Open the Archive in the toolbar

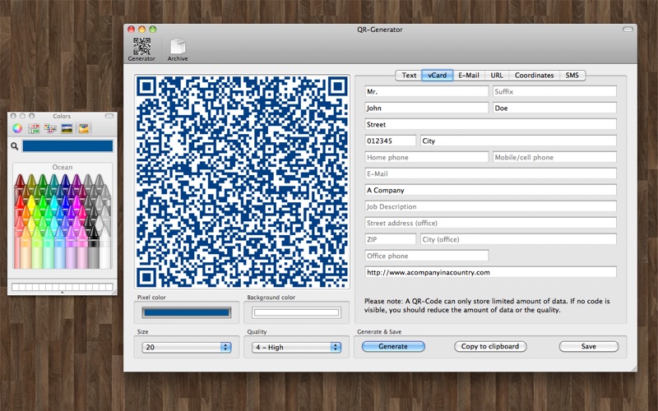point(178,49)
